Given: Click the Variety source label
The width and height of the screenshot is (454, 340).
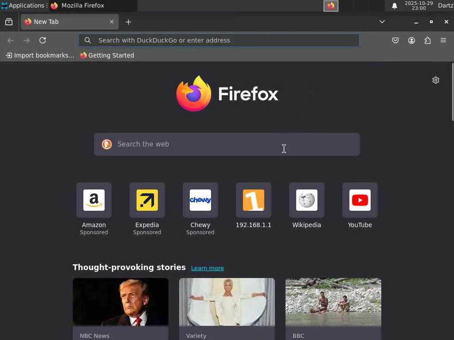Looking at the screenshot, I should coord(196,336).
